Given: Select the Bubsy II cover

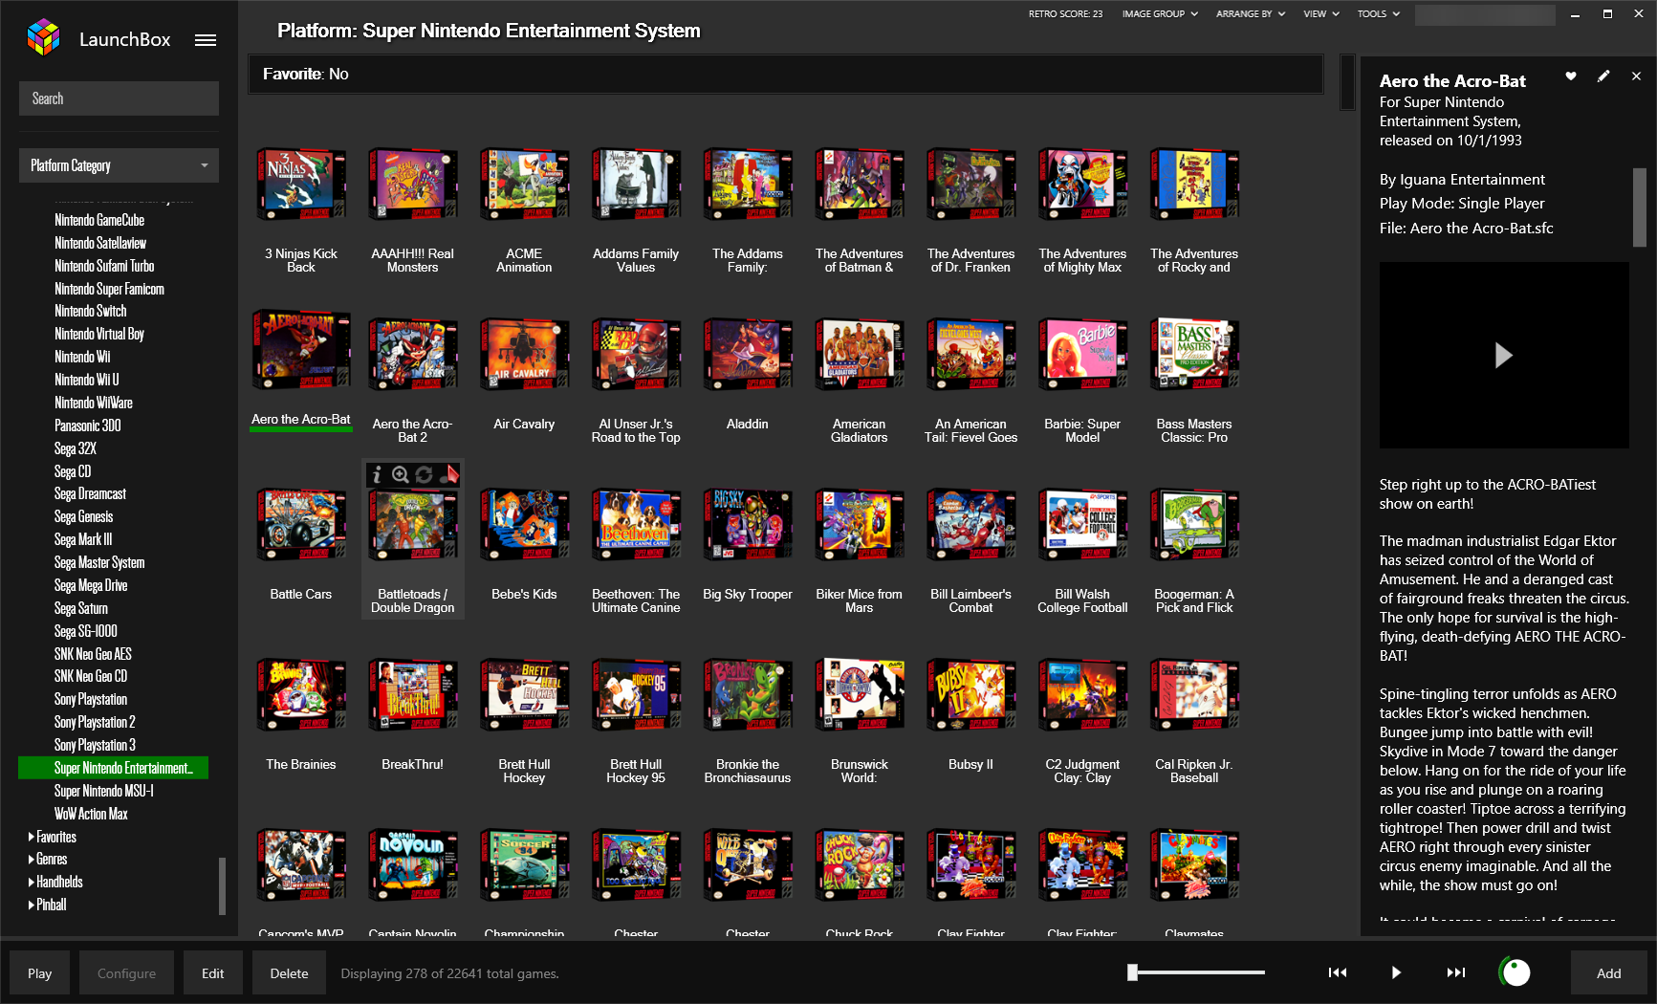Looking at the screenshot, I should (x=970, y=695).
